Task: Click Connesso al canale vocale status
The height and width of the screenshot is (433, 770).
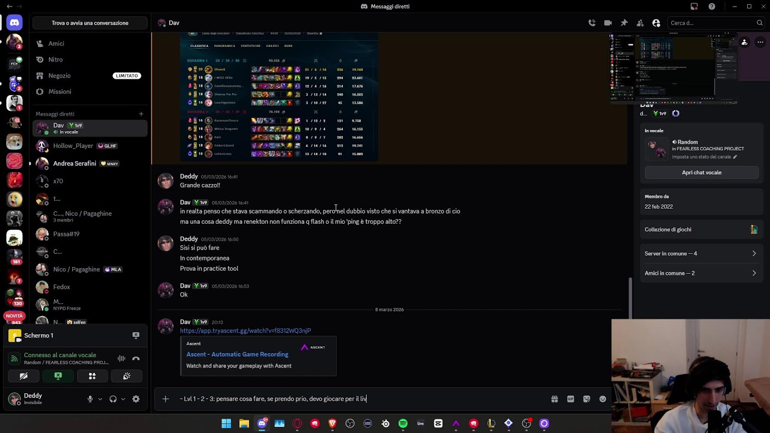Action: (60, 355)
